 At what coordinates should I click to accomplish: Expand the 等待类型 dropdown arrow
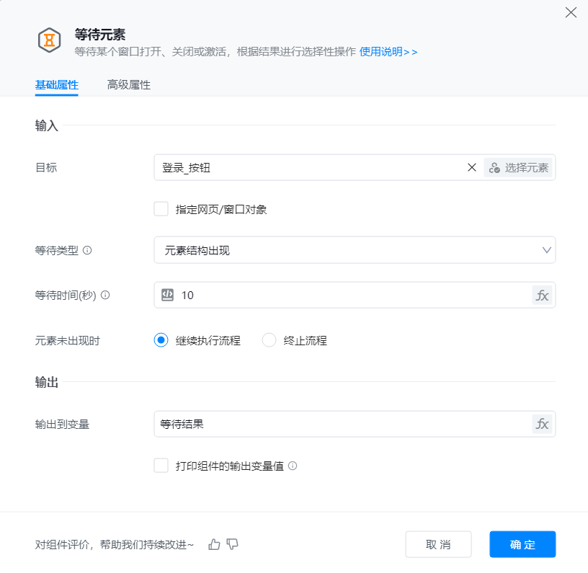click(x=546, y=250)
